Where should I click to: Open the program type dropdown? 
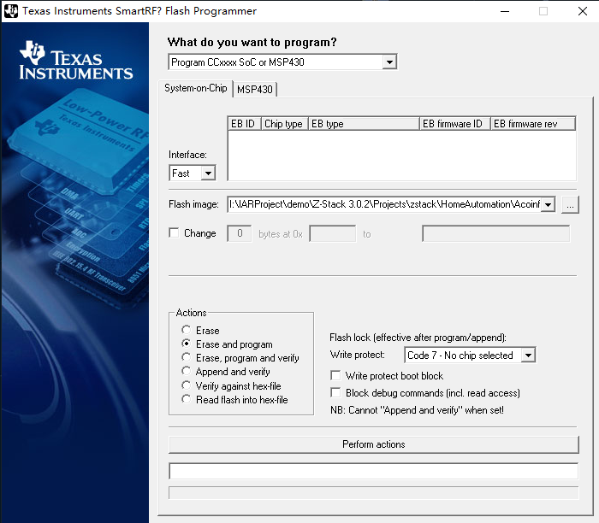coord(389,62)
